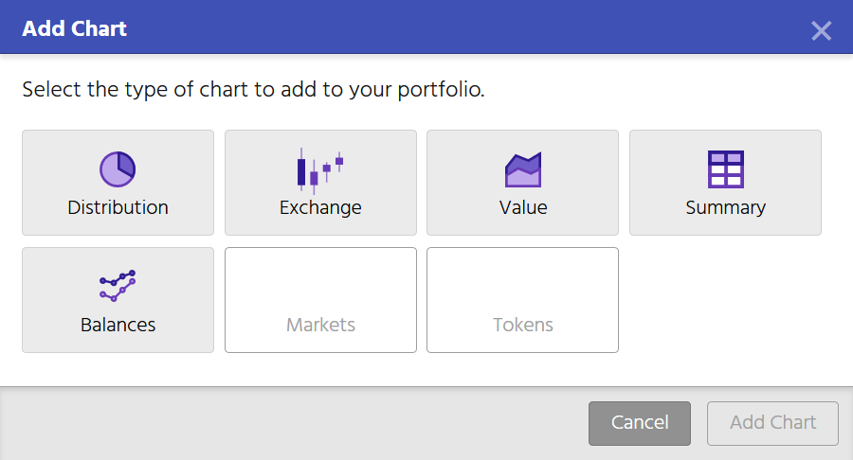
Task: Choose the Exchange text label
Action: [320, 207]
